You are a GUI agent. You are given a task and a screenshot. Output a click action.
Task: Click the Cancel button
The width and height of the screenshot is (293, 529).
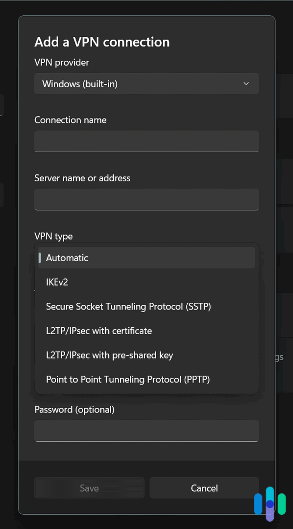pyautogui.click(x=204, y=488)
